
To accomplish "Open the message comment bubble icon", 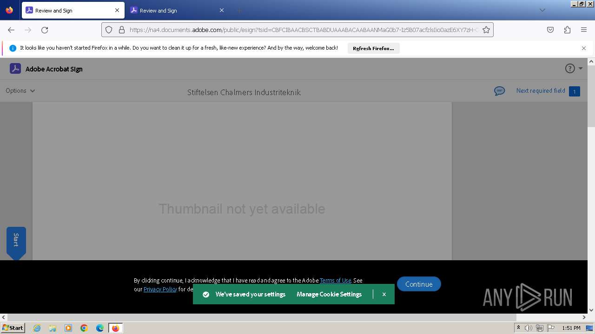I will coord(500,91).
